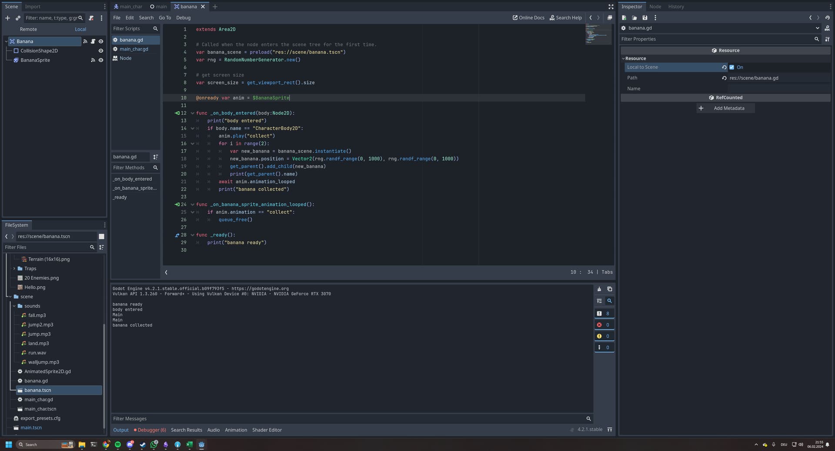Clear the output log
Image resolution: width=835 pixels, height=451 pixels.
tap(599, 289)
